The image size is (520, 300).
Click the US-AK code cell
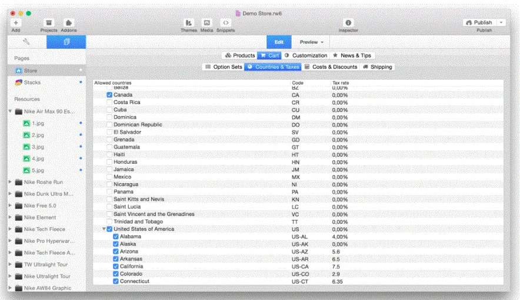click(300, 244)
